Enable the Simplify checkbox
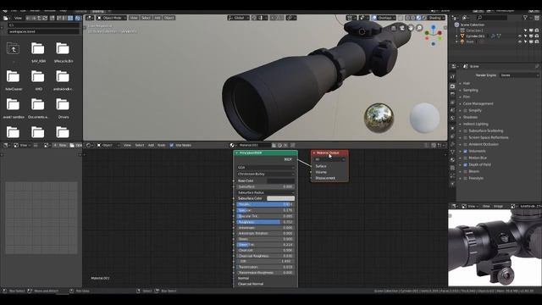This screenshot has height=305, width=542. pyautogui.click(x=465, y=111)
